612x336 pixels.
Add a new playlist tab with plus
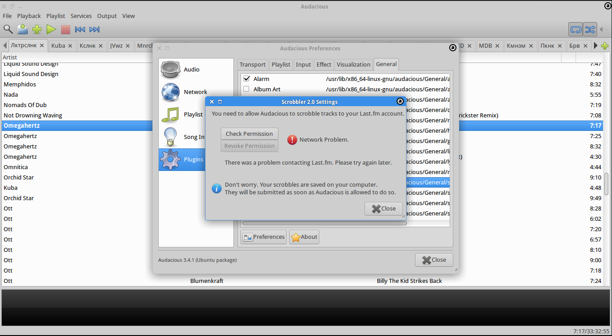coord(605,45)
